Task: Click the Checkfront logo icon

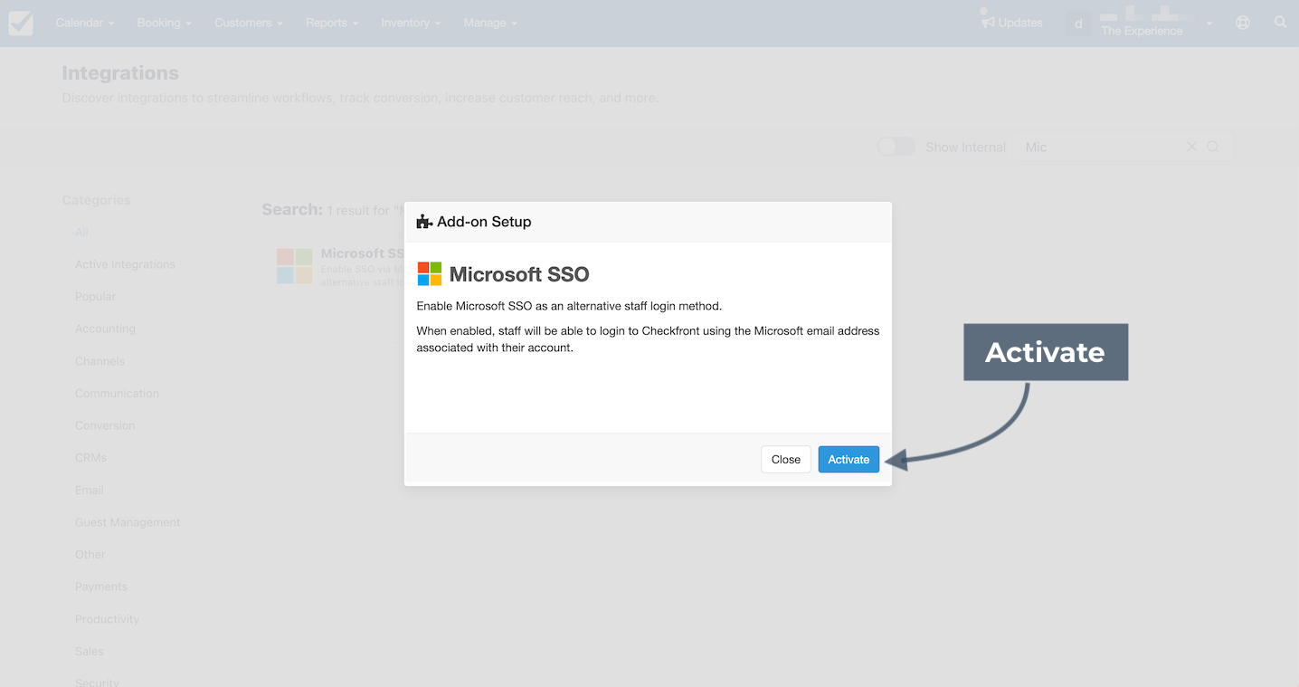Action: (x=21, y=23)
